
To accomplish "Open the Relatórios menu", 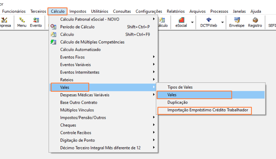I will coord(176,11).
